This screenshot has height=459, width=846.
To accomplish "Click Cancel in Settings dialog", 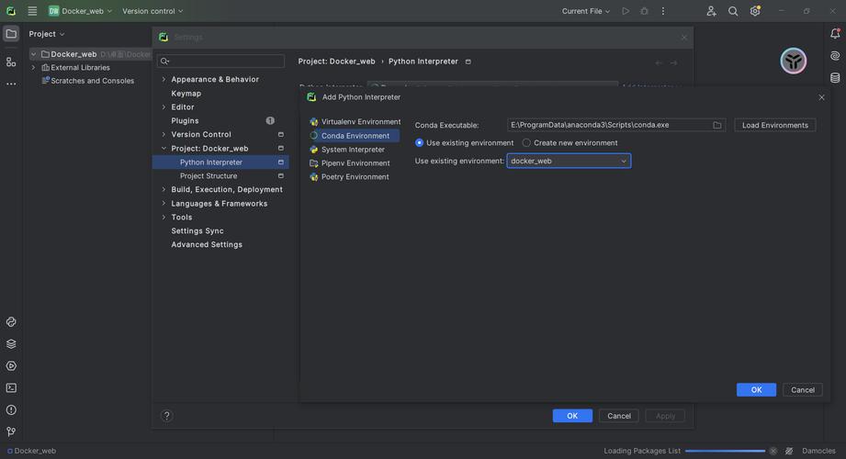I will point(618,416).
